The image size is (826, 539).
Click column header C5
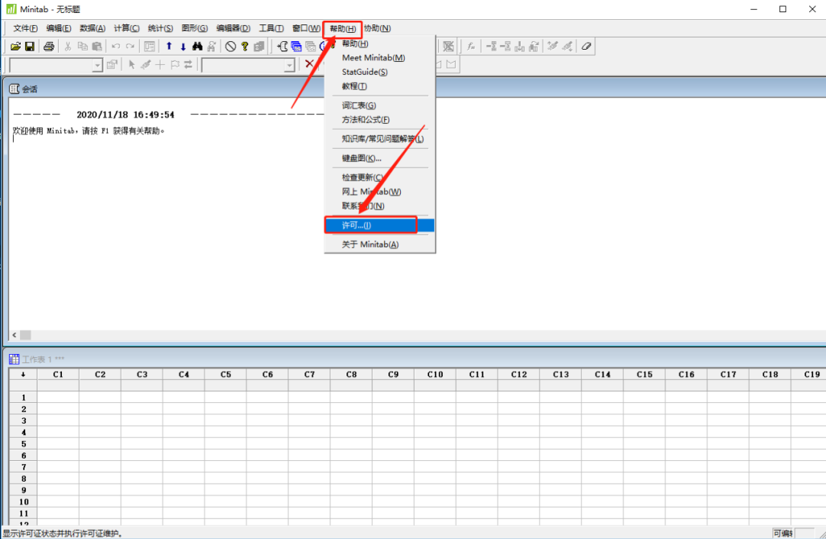click(226, 375)
